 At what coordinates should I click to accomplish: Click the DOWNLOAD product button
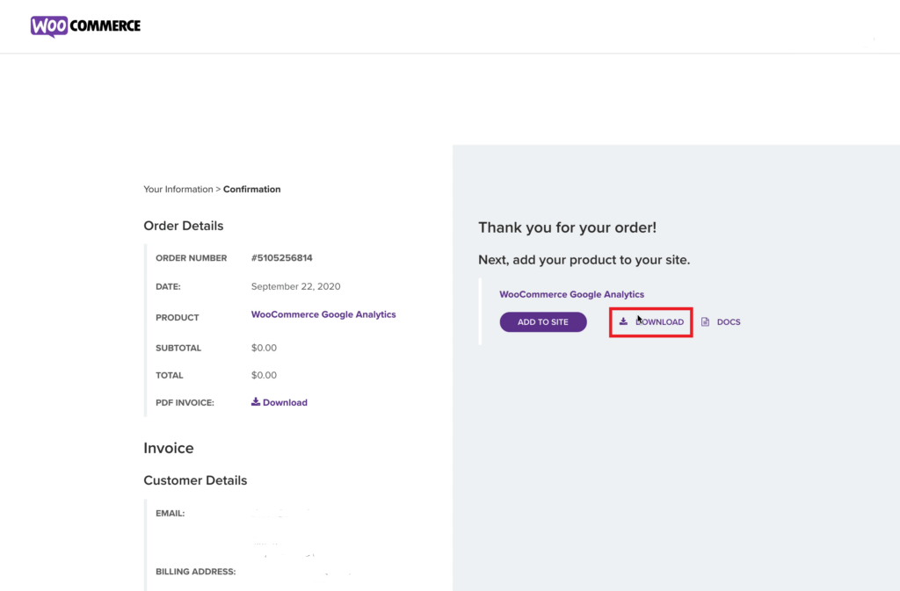[651, 322]
